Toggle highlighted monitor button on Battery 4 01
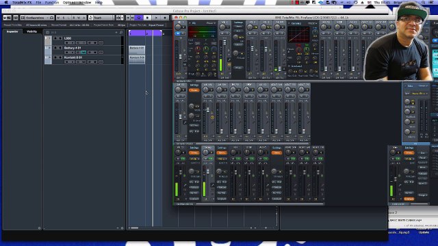This screenshot has height=246, width=438. [83, 52]
